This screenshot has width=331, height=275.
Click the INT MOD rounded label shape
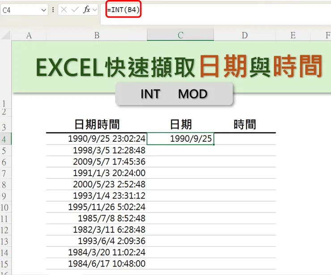point(174,94)
